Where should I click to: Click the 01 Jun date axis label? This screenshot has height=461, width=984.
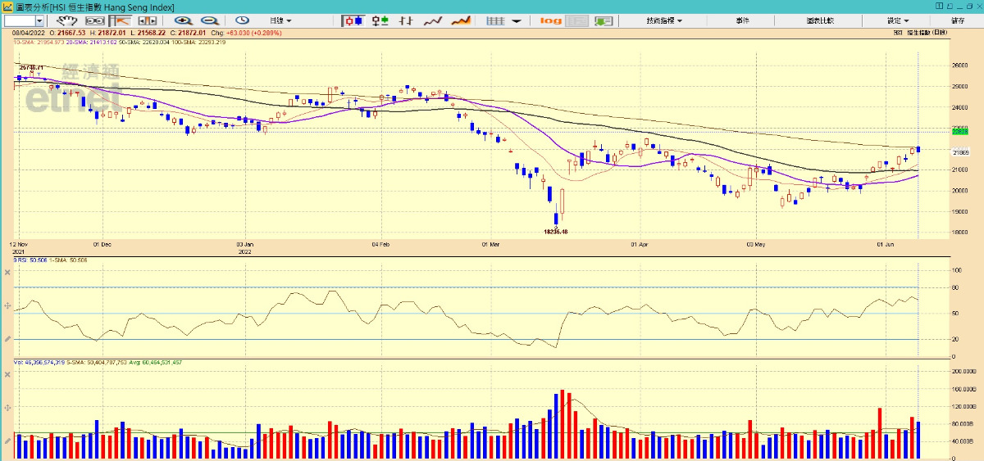(x=886, y=244)
